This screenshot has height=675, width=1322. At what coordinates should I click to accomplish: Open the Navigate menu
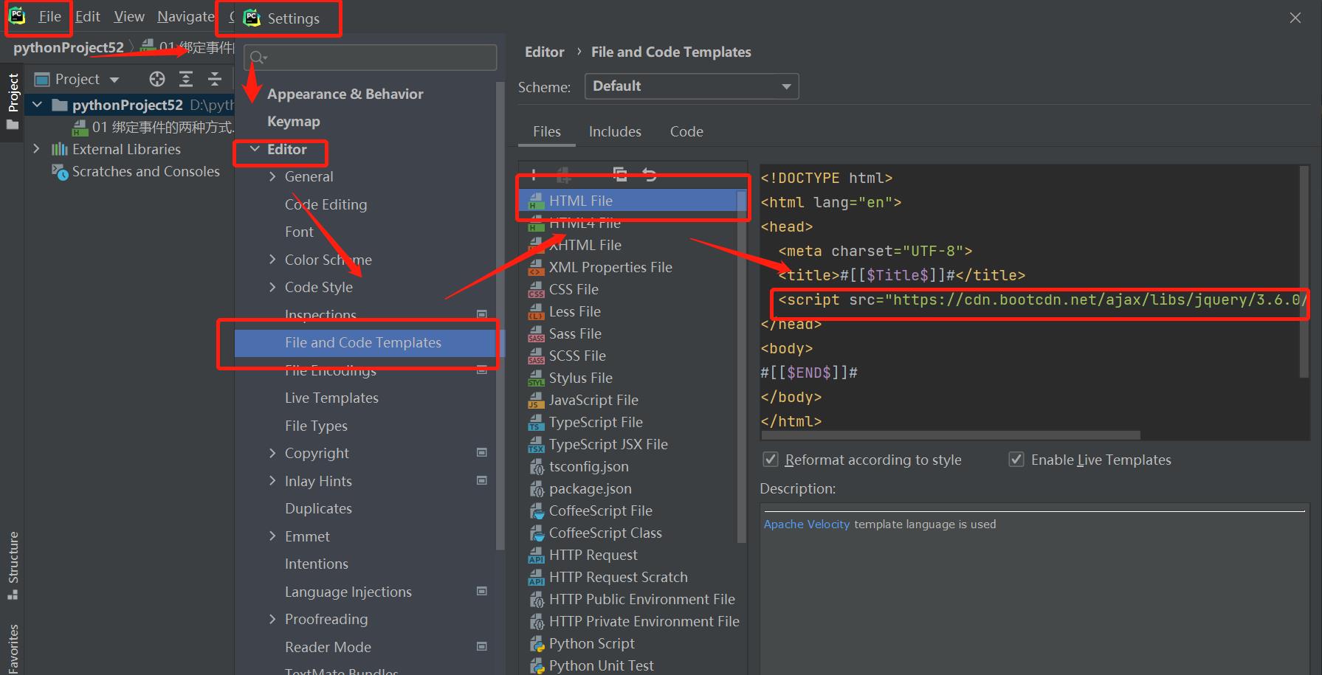click(186, 16)
